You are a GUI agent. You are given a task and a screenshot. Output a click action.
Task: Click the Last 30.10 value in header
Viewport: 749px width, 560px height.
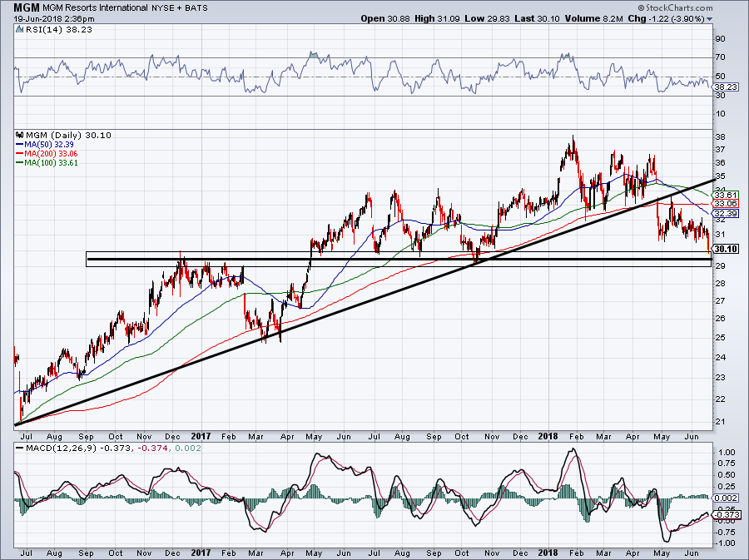coord(537,18)
